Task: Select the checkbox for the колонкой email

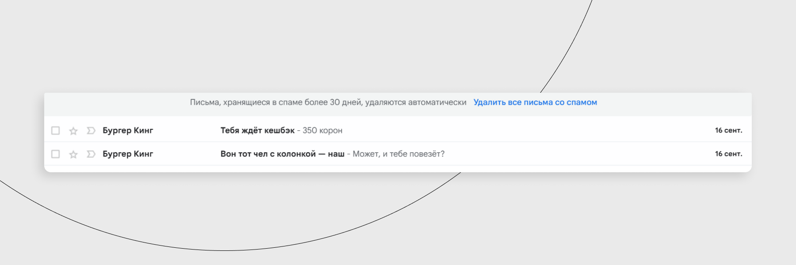Action: 55,154
